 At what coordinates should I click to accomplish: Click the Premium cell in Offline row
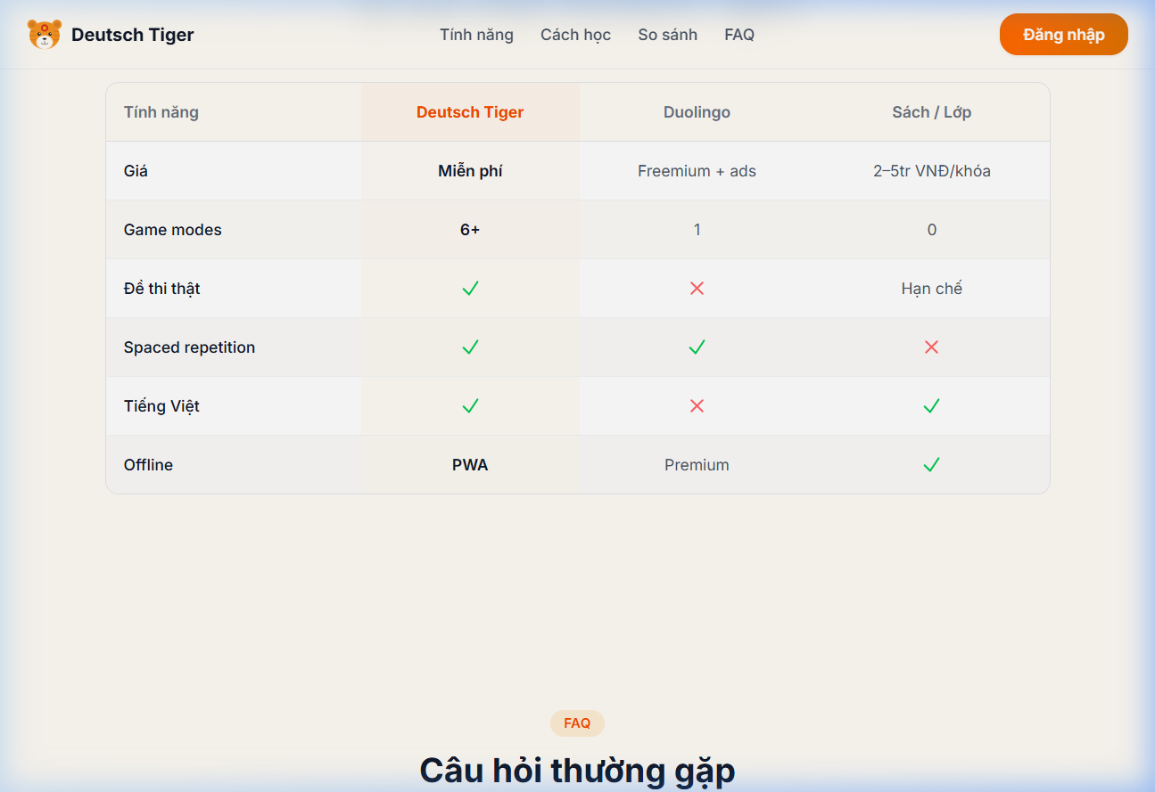(697, 465)
